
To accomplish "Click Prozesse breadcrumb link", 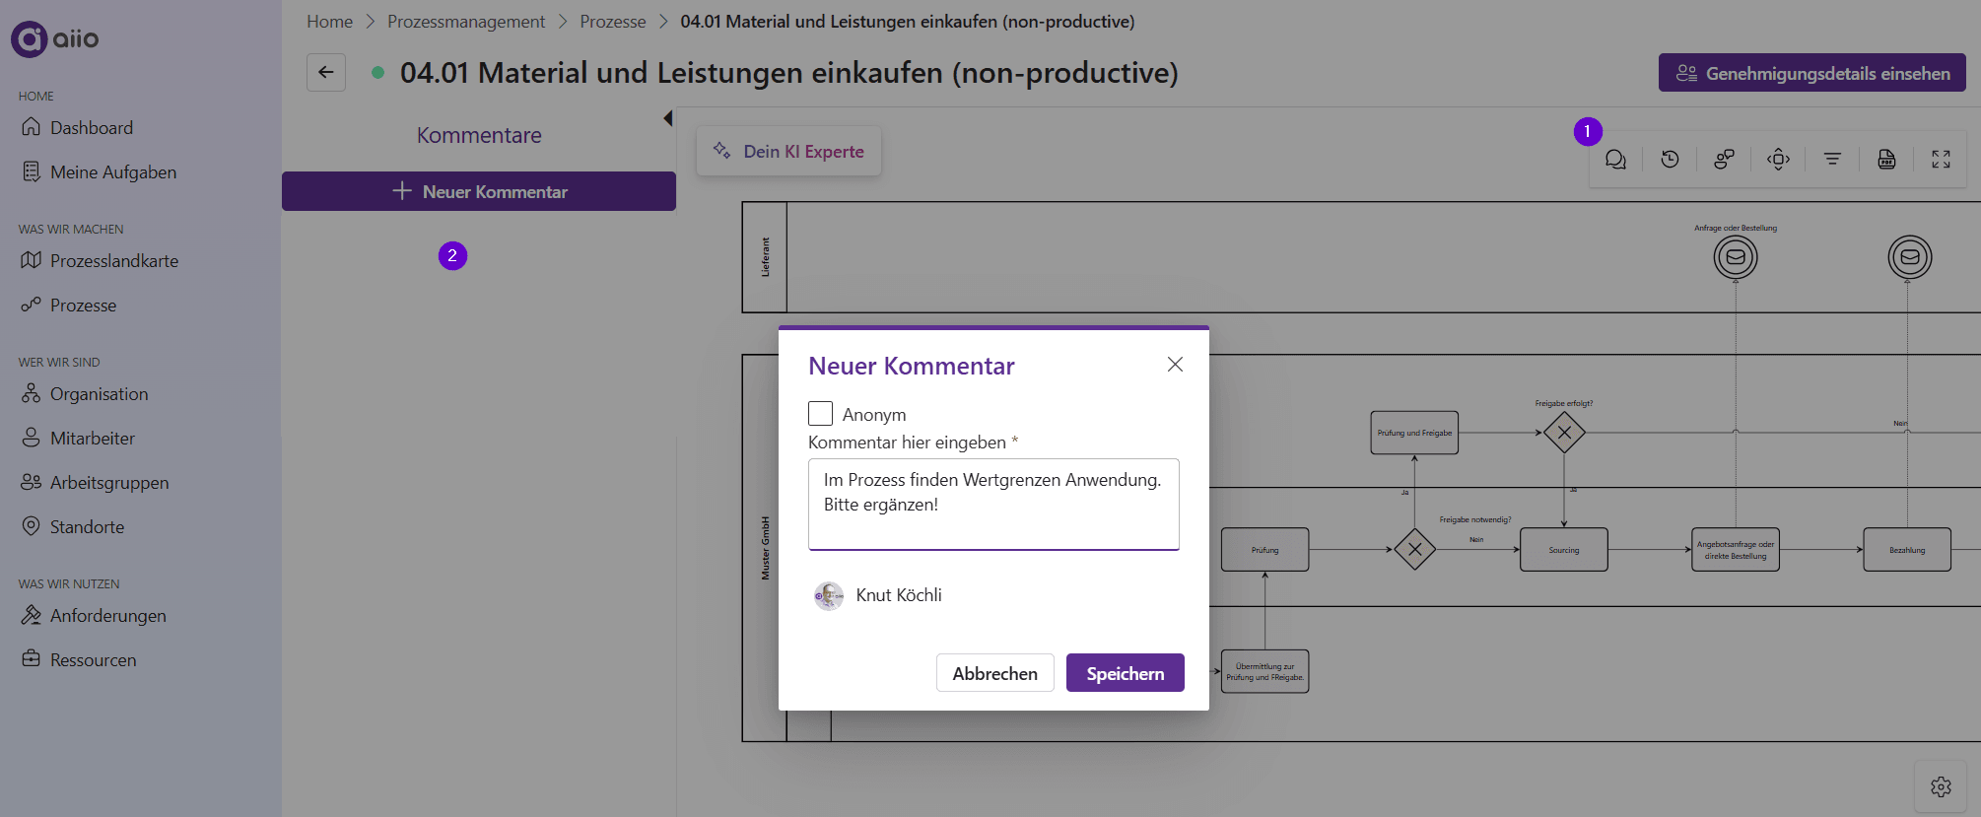I will (613, 22).
